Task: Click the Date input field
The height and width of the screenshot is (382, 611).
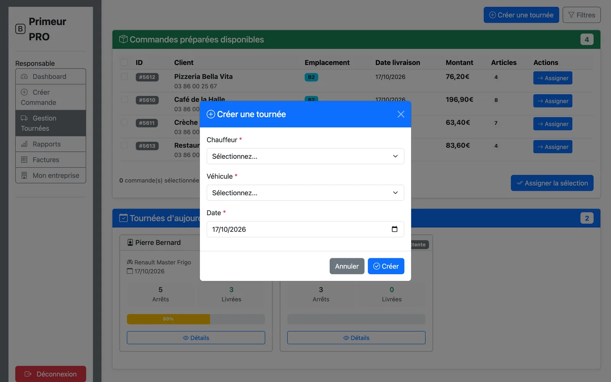Action: pos(305,229)
